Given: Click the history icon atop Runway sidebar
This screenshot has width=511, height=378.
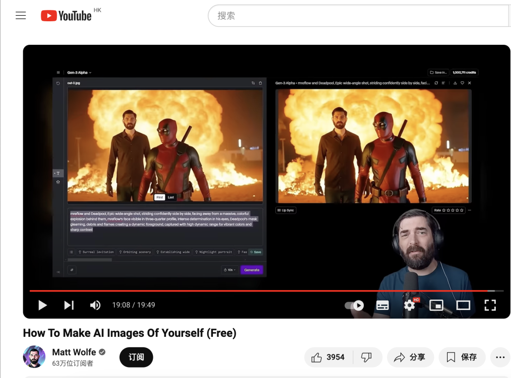Looking at the screenshot, I should click(58, 83).
